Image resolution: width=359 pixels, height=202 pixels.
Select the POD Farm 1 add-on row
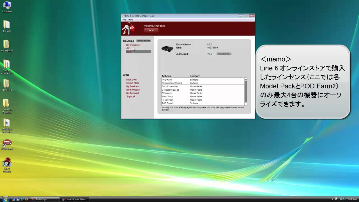click(203, 80)
